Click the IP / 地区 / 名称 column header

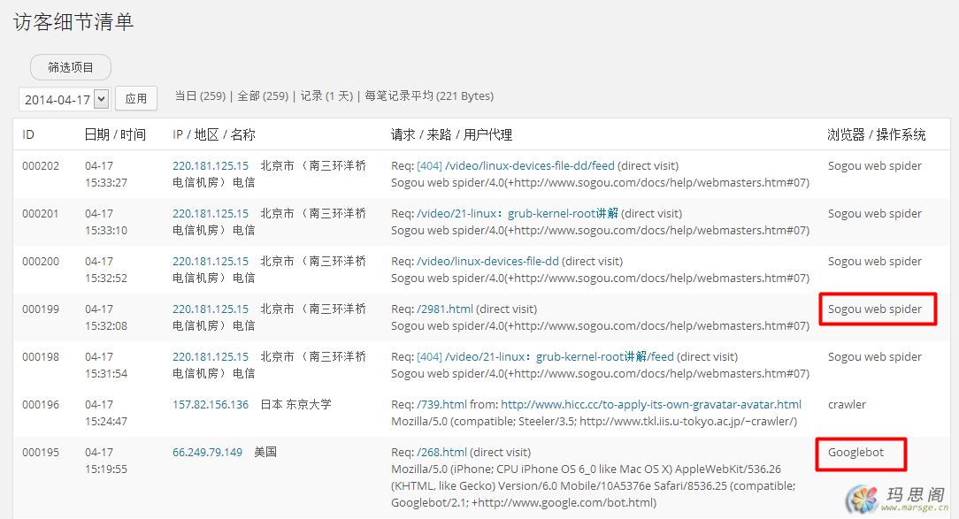[213, 134]
